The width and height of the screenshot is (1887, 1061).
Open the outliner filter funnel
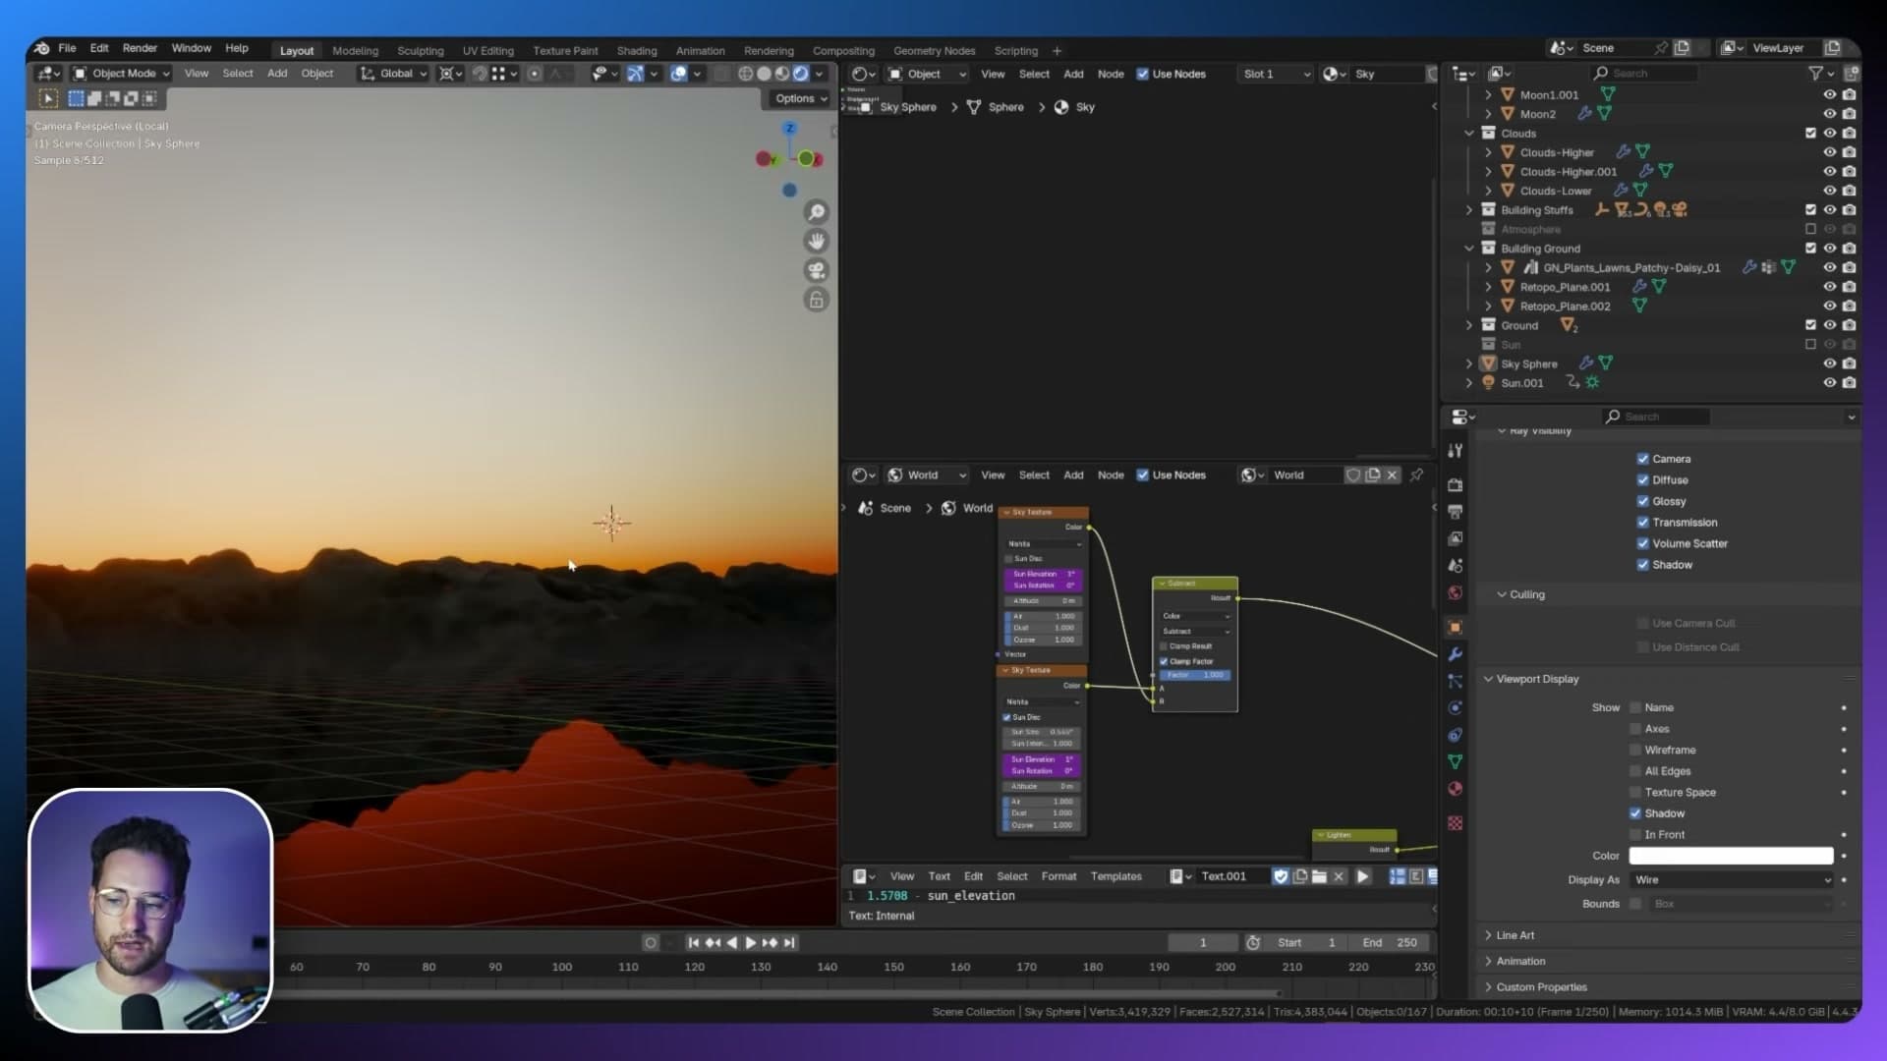(x=1816, y=74)
